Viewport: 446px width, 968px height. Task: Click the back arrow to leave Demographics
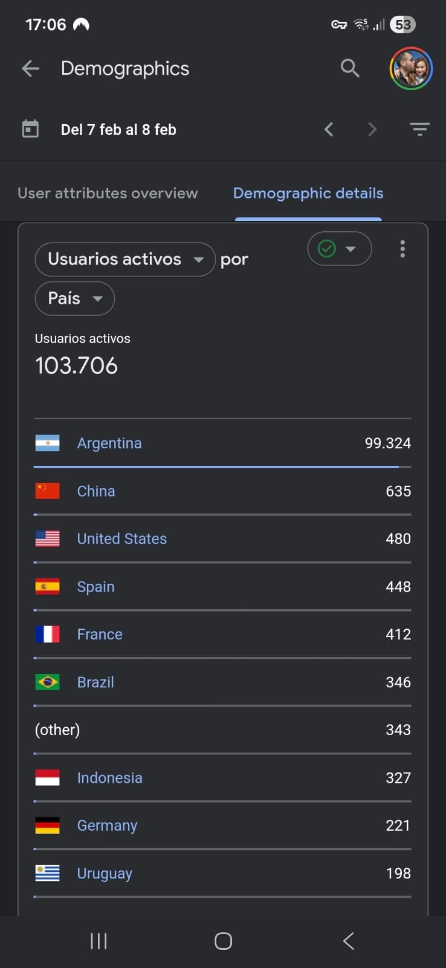point(30,68)
